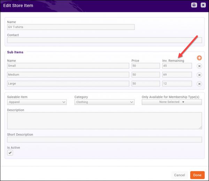Add a new sub item with the plus icon
This screenshot has width=209, height=181.
199,58
